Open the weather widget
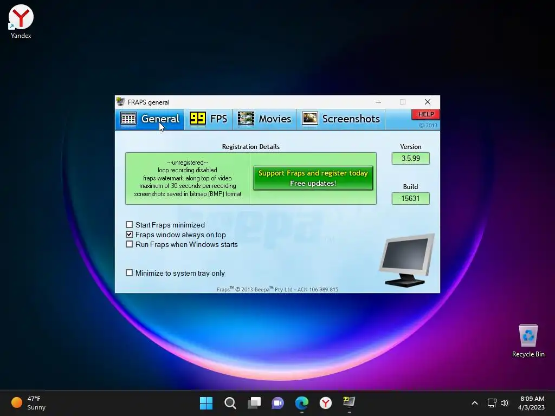The width and height of the screenshot is (555, 416). point(28,403)
